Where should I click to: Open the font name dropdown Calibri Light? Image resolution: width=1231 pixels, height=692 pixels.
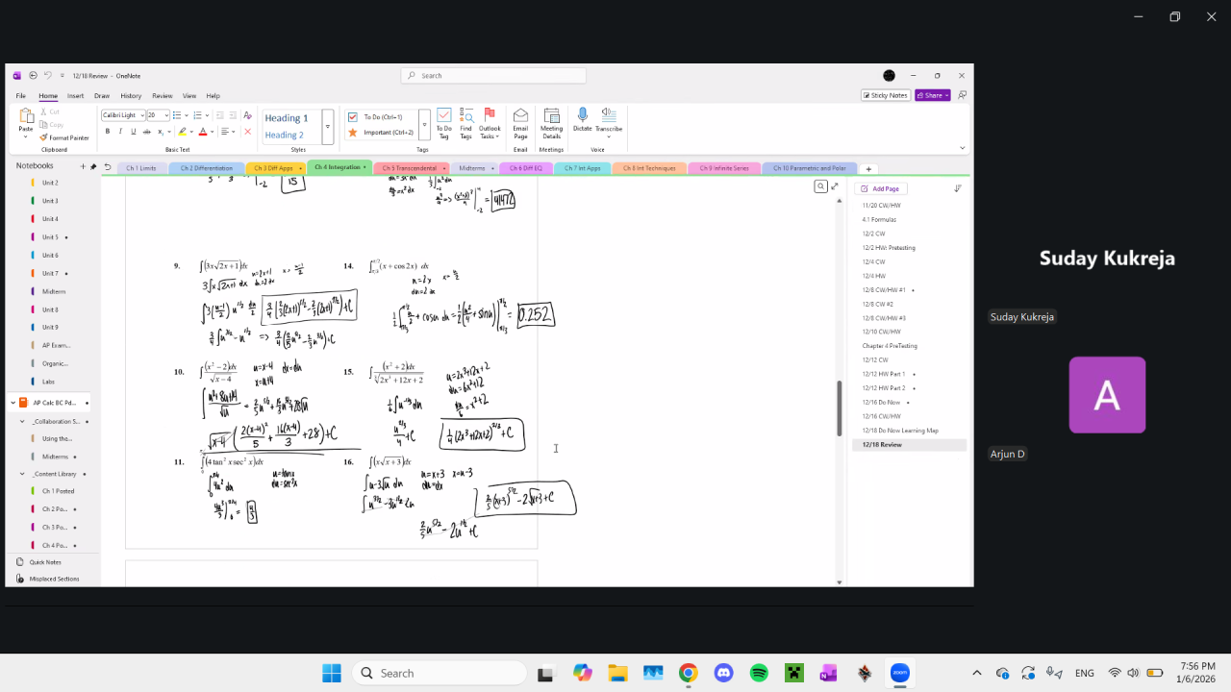141,115
